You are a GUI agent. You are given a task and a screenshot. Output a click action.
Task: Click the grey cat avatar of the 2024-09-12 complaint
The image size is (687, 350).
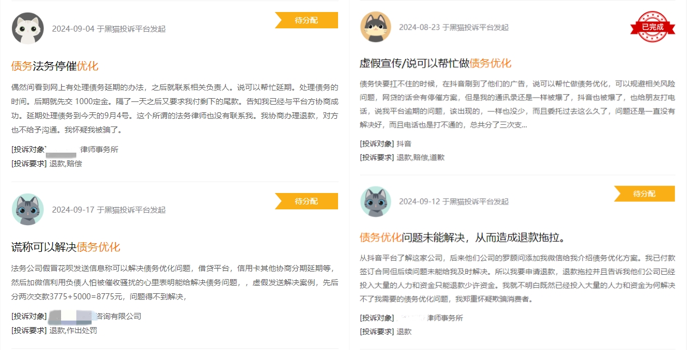(376, 201)
